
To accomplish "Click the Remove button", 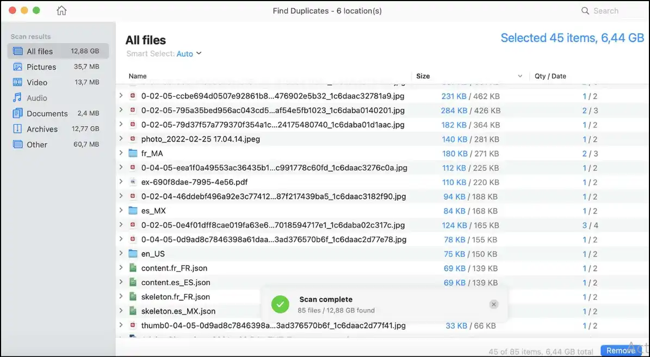I will point(622,350).
